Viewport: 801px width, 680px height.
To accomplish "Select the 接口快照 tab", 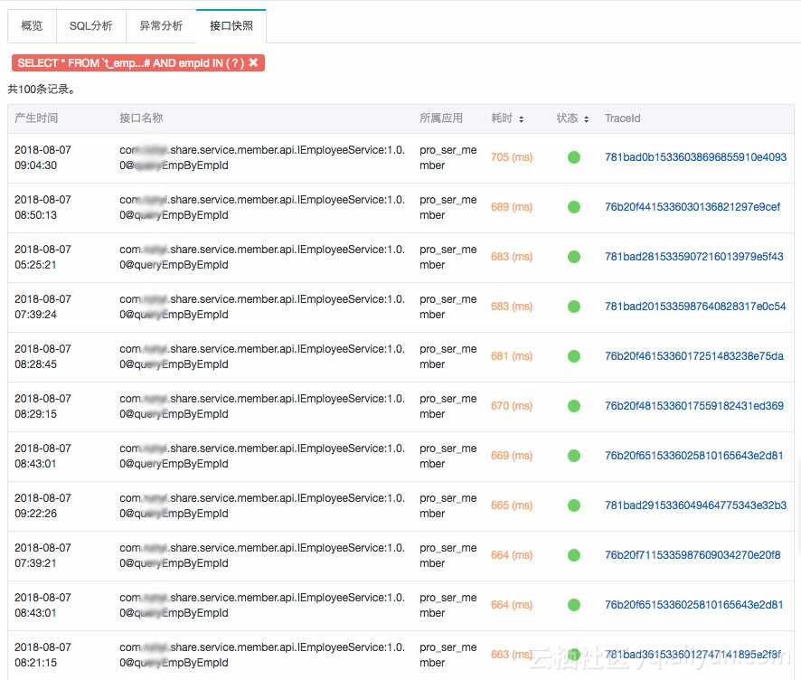I will (231, 25).
